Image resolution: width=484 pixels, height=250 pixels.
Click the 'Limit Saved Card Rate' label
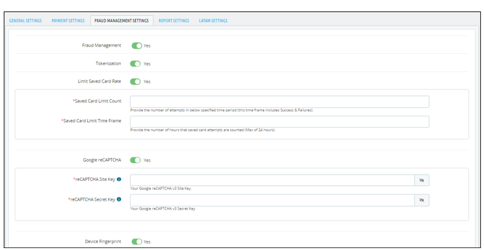pyautogui.click(x=99, y=81)
